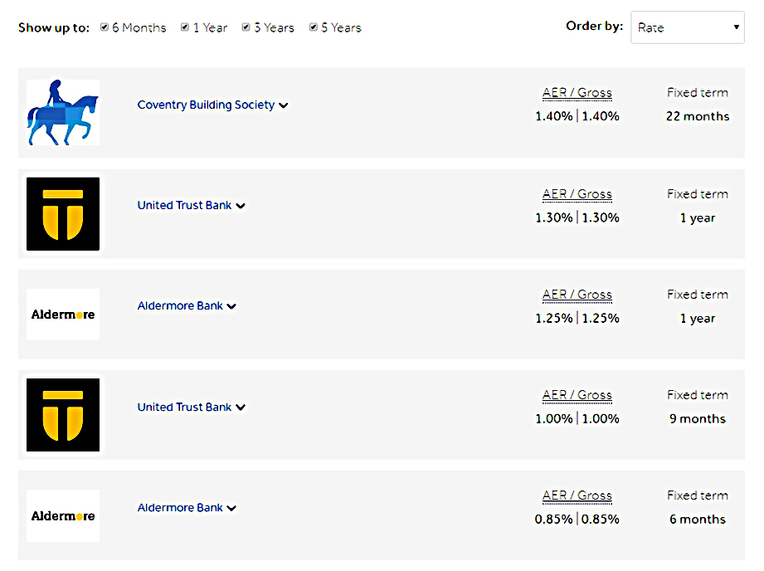Expand chevron beside United Trust Bank (9 months)

pos(241,408)
